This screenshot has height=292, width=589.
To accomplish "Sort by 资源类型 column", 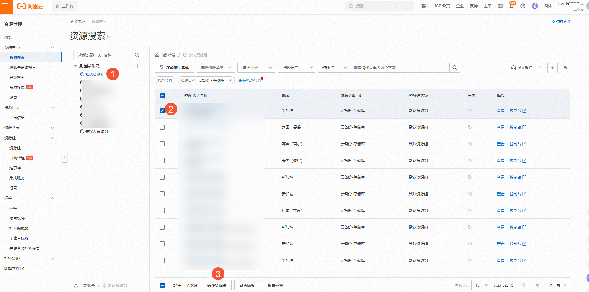I will coord(360,96).
